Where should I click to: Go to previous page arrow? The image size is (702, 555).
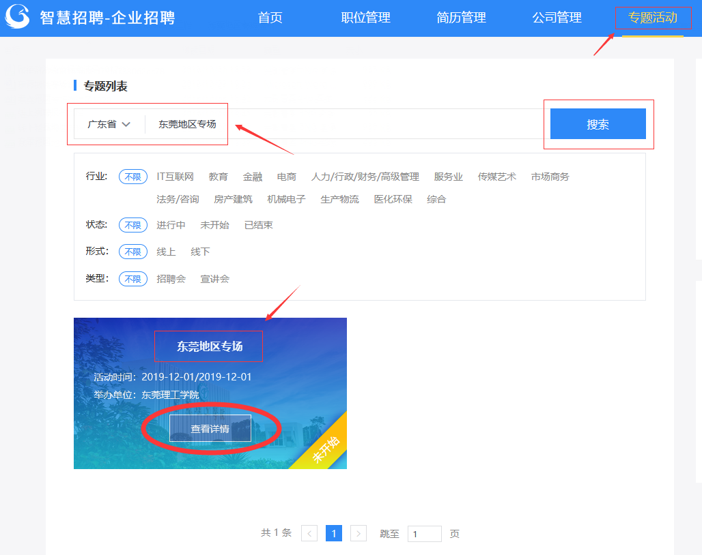click(309, 533)
